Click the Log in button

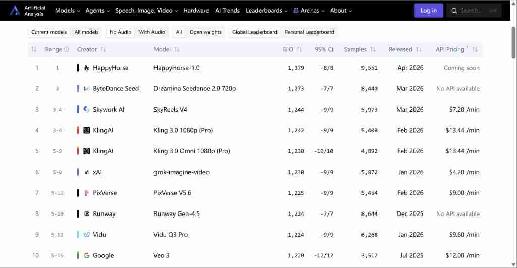pos(428,11)
